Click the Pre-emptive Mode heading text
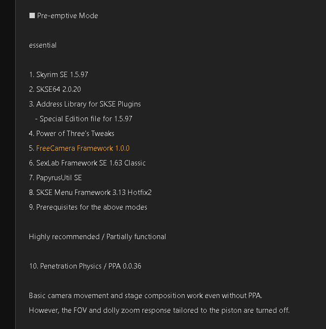The height and width of the screenshot is (329, 326). pyautogui.click(x=67, y=16)
